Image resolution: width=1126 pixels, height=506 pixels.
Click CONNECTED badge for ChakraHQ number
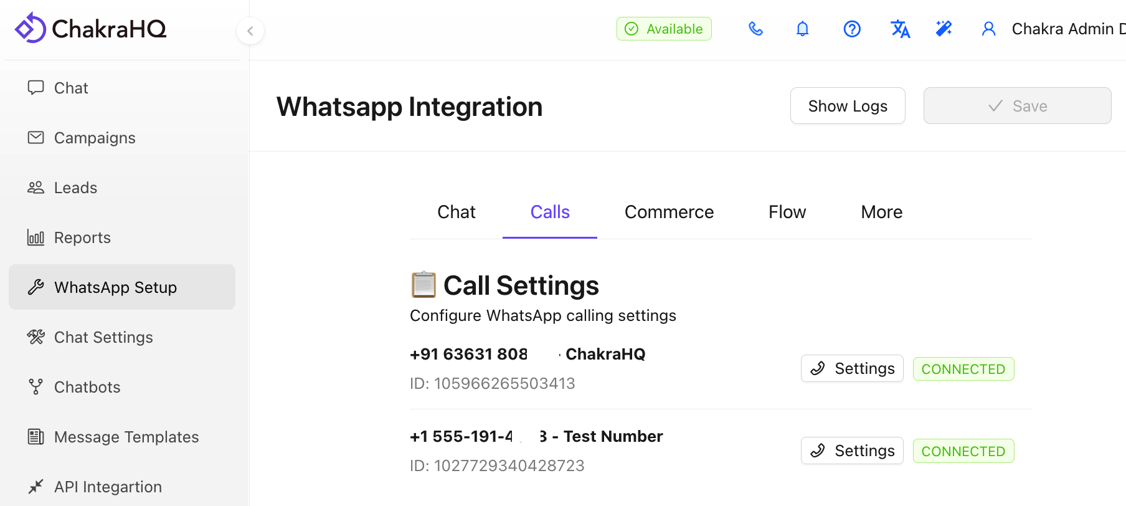point(963,369)
